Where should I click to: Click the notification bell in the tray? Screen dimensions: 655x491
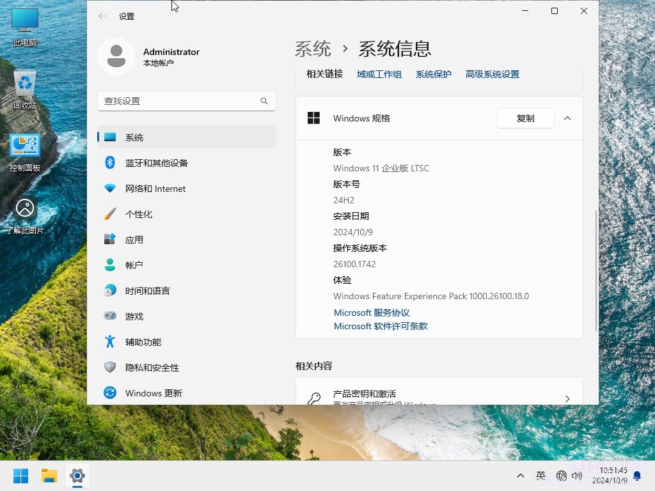pos(637,476)
